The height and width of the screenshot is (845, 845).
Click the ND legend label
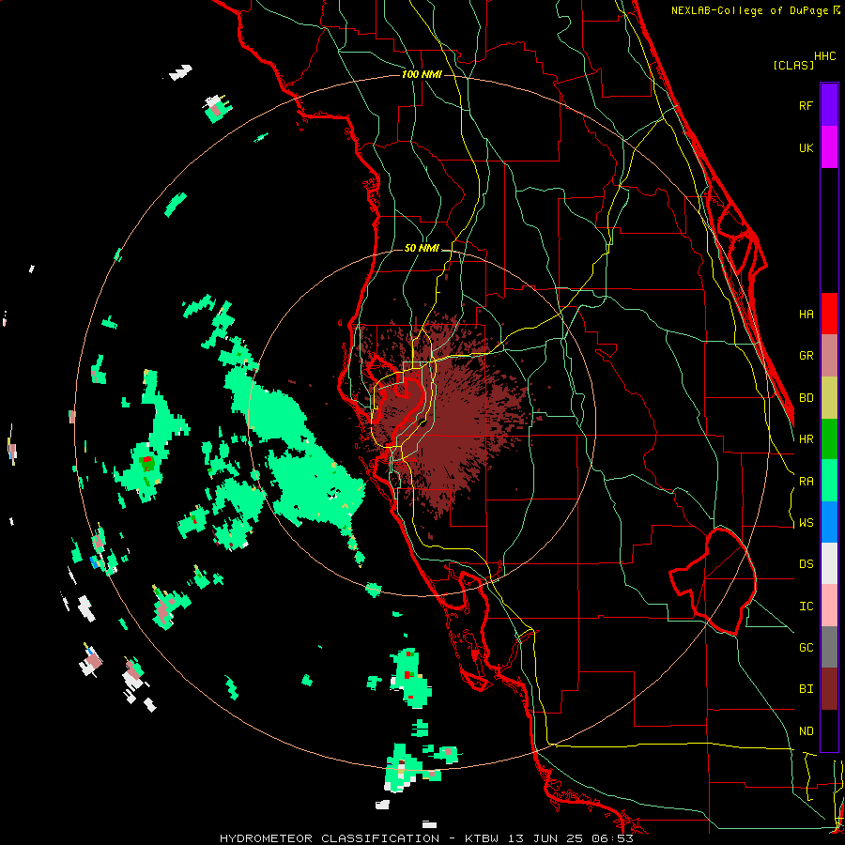pyautogui.click(x=806, y=731)
